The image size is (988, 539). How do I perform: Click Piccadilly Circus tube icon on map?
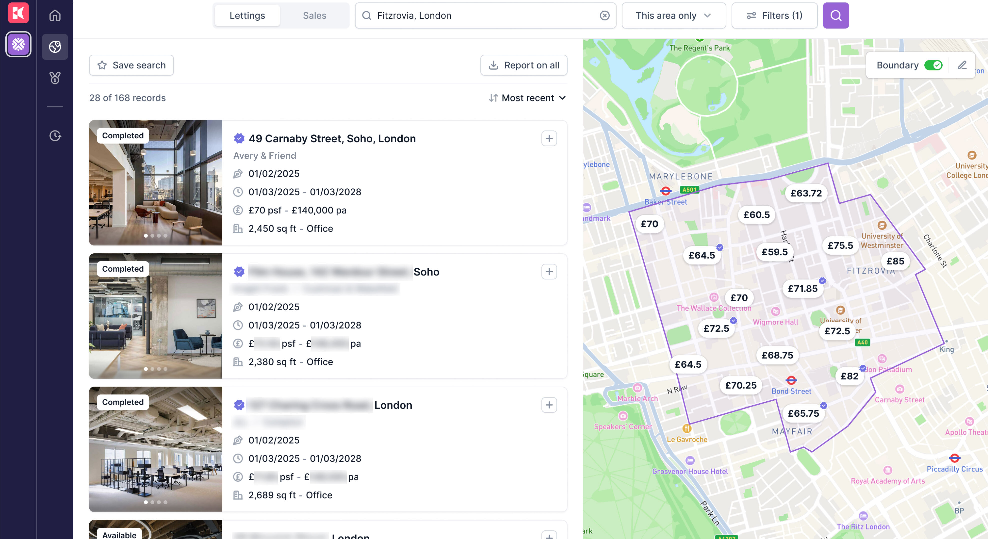(x=954, y=458)
